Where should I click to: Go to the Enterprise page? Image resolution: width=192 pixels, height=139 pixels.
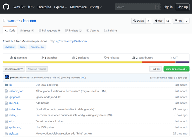(44, 7)
